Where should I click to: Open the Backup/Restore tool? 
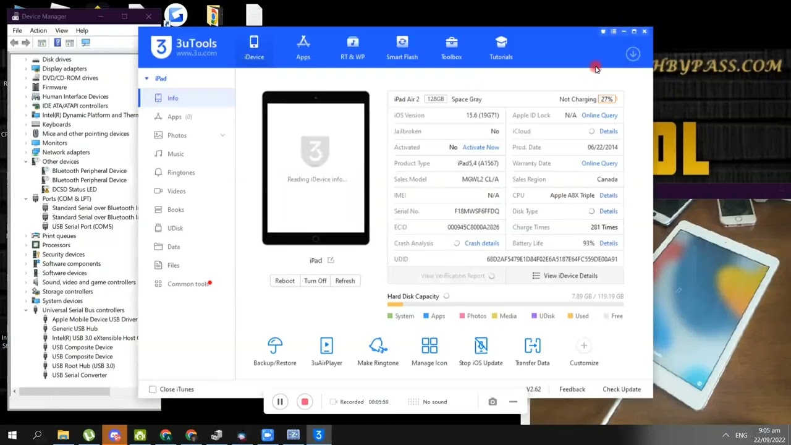point(275,352)
